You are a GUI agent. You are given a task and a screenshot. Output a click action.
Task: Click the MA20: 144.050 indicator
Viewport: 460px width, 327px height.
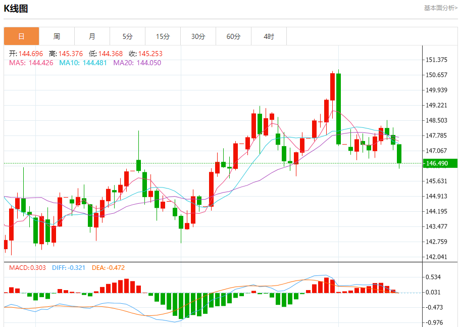[137, 63]
